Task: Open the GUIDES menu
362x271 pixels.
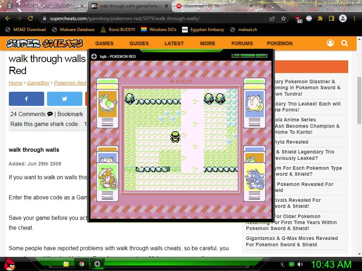Action: click(139, 43)
